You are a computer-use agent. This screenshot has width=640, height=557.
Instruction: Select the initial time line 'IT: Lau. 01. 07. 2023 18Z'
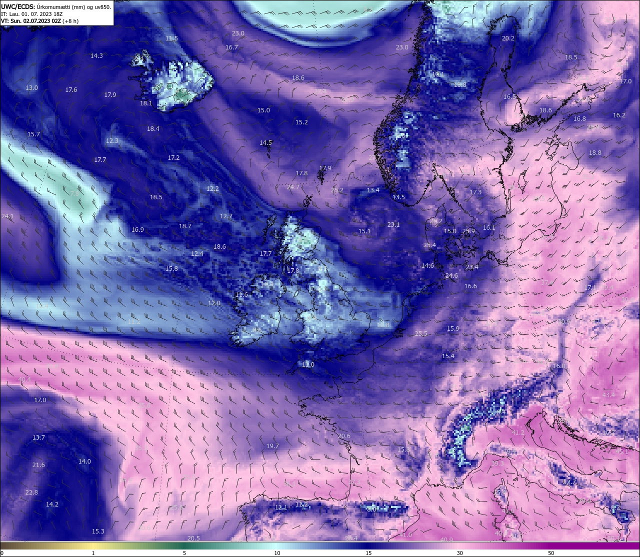pyautogui.click(x=31, y=14)
